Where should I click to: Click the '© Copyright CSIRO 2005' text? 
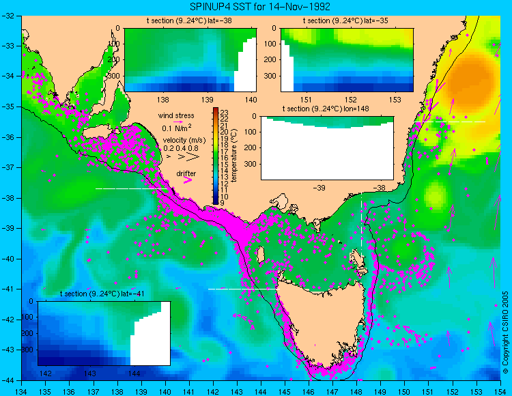point(505,333)
